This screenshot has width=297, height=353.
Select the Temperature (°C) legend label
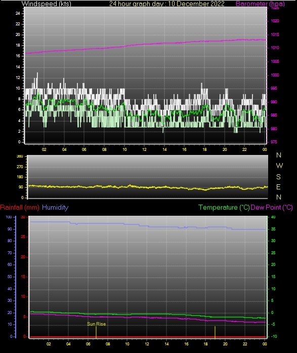[x=224, y=207]
